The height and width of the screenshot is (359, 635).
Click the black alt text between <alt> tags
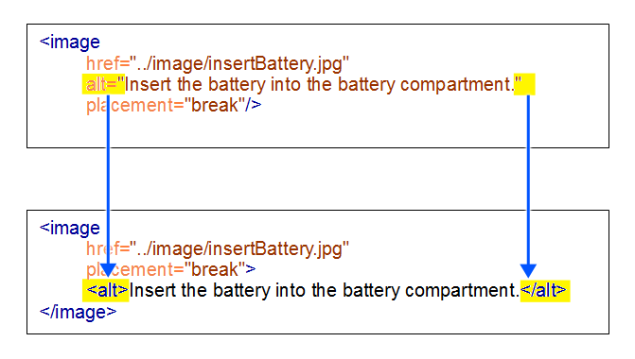324,291
